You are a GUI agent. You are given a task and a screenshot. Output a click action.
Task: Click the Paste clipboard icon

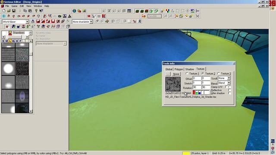30,11
